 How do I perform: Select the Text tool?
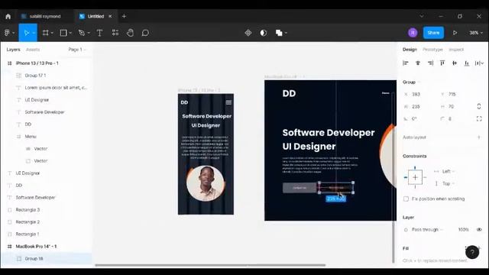(x=99, y=33)
